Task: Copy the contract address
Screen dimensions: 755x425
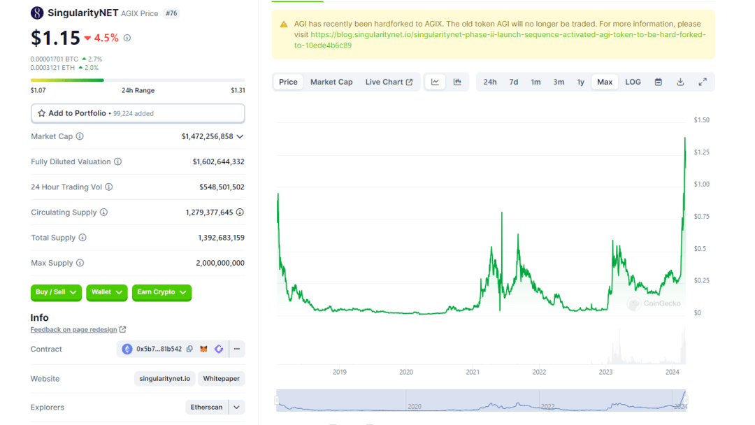Action: pyautogui.click(x=189, y=349)
